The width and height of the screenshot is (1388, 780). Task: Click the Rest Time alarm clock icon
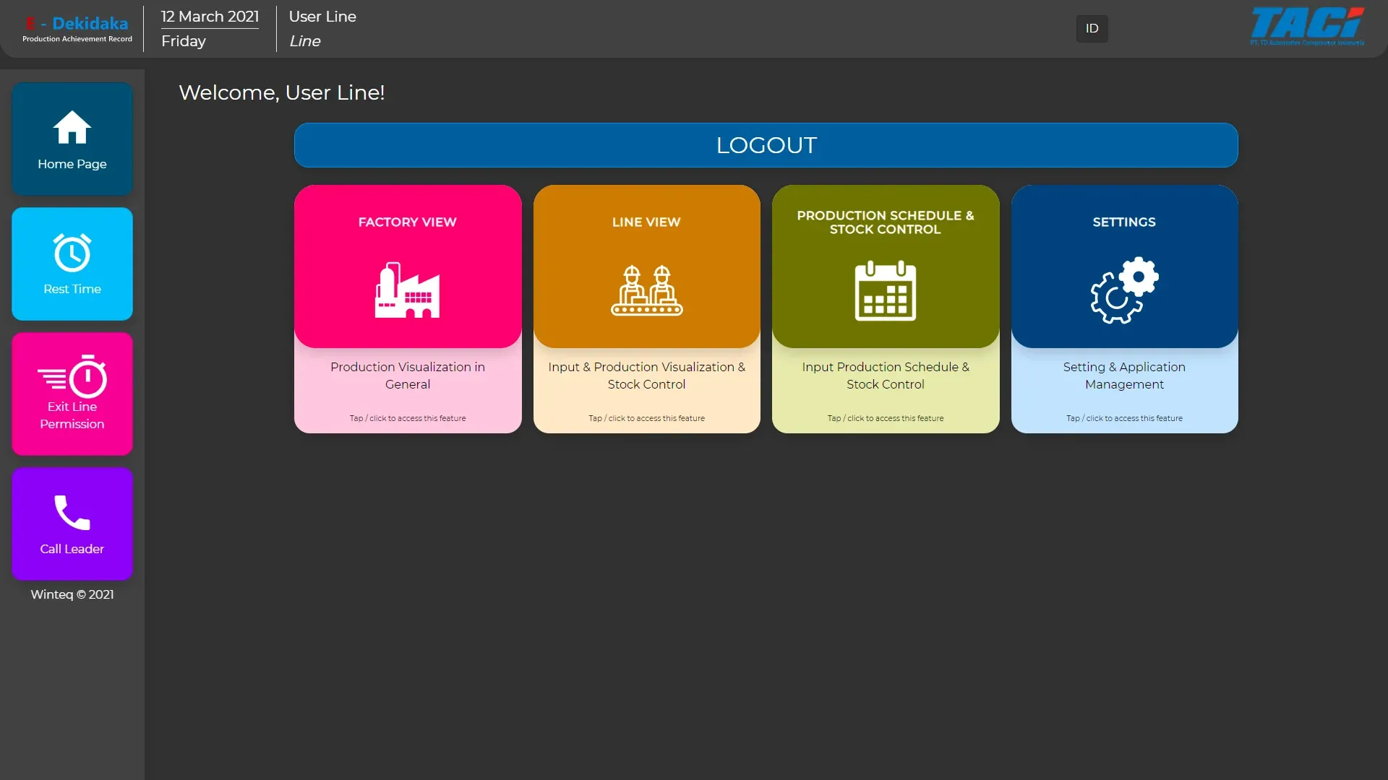coord(72,253)
